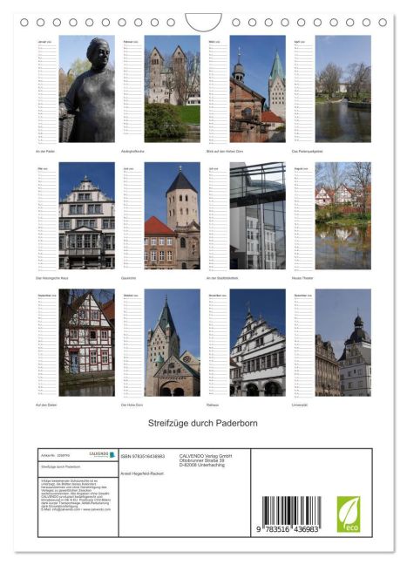407x565 pixels.
Task: Click the caption 'Das Heisingsche Haus'
Action: [52, 278]
